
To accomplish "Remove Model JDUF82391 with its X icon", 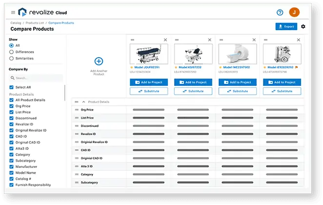I will click(x=165, y=40).
